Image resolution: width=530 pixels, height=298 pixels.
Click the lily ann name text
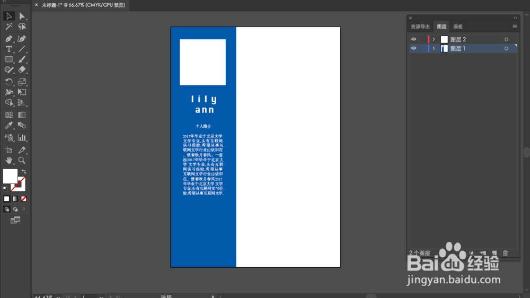point(204,104)
